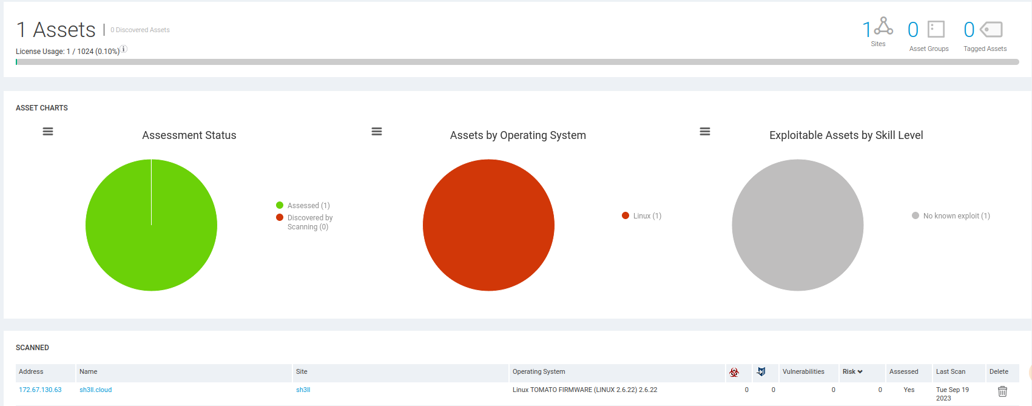Open Assets by Operating System chart menu
Viewport: 1032px width, 406px height.
coord(377,132)
